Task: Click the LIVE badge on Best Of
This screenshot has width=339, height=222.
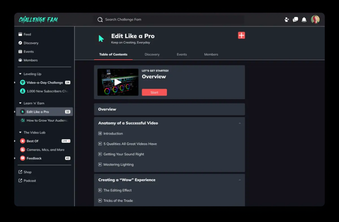Action: pos(66,141)
